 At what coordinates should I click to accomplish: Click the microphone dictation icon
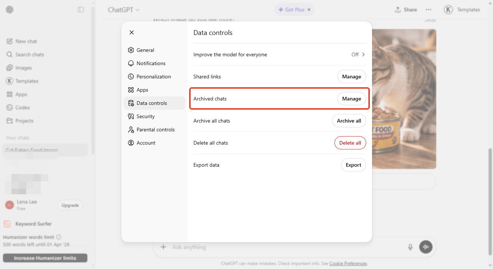[410, 247]
